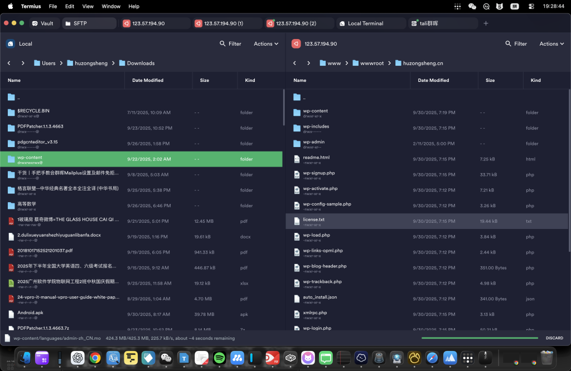Go forward in the remote pane navigation
The image size is (571, 371).
point(308,63)
